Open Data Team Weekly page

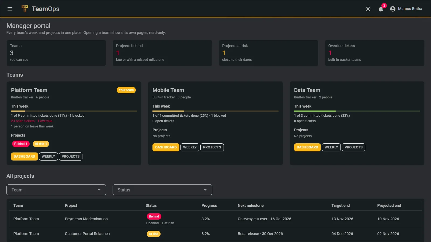[331, 147]
